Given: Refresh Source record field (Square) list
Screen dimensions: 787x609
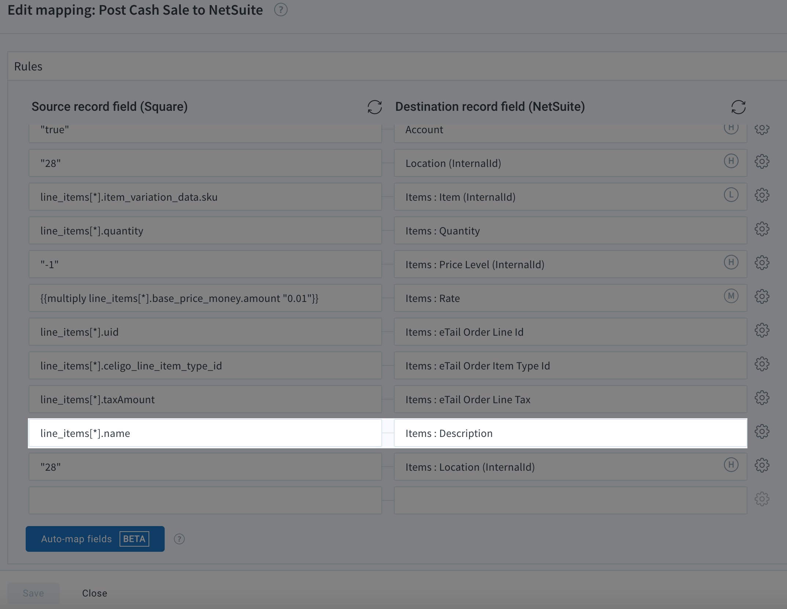Looking at the screenshot, I should pyautogui.click(x=374, y=107).
